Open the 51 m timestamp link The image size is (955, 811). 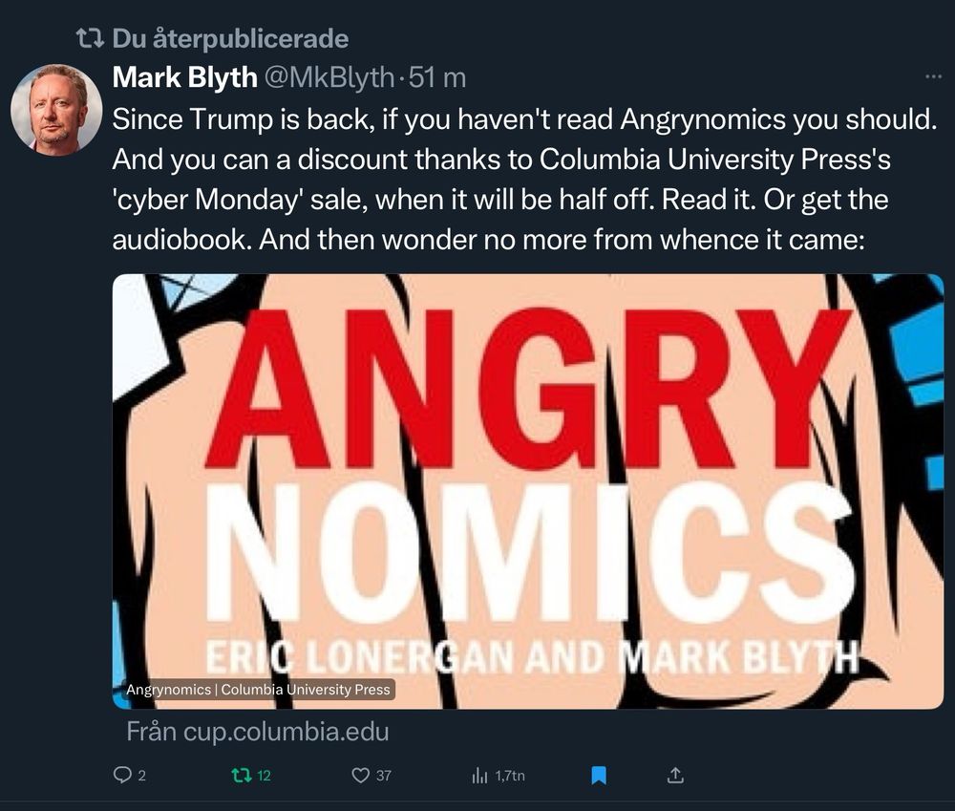pos(437,77)
